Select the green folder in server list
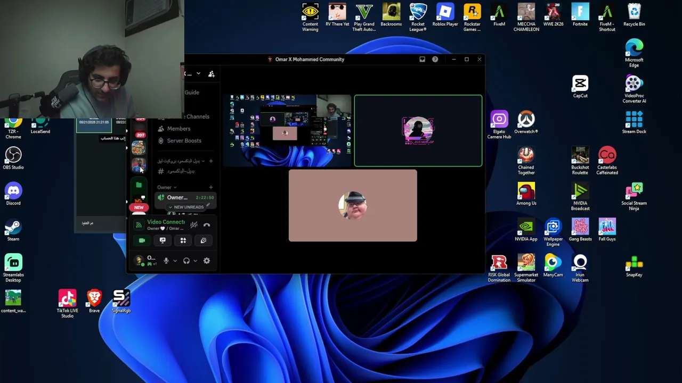This screenshot has width=682, height=383. click(139, 185)
